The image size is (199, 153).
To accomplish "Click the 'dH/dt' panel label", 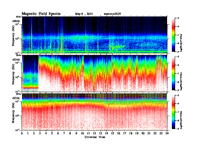I will point(16,21).
